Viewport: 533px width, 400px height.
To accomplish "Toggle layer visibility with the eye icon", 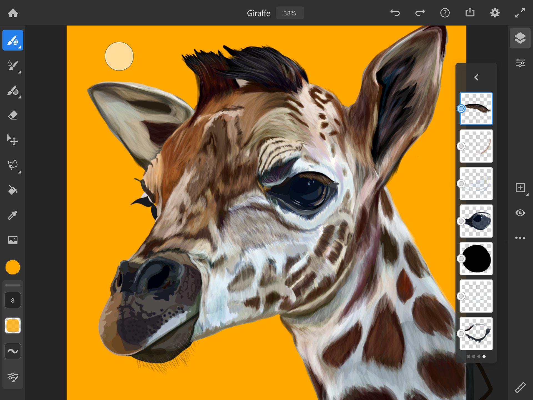I will pyautogui.click(x=520, y=213).
